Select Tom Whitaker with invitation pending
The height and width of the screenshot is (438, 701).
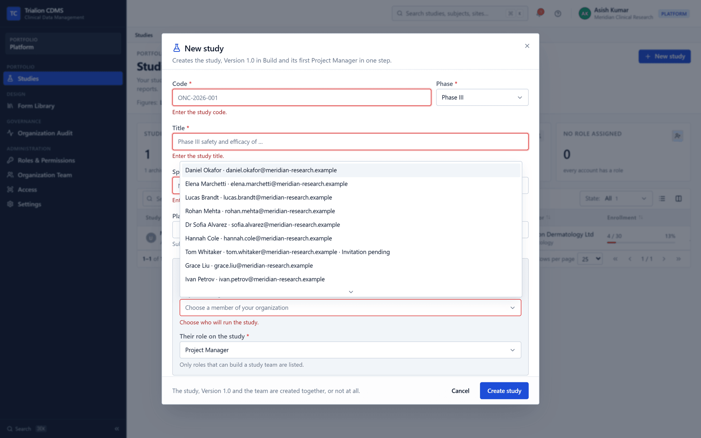coord(351,252)
